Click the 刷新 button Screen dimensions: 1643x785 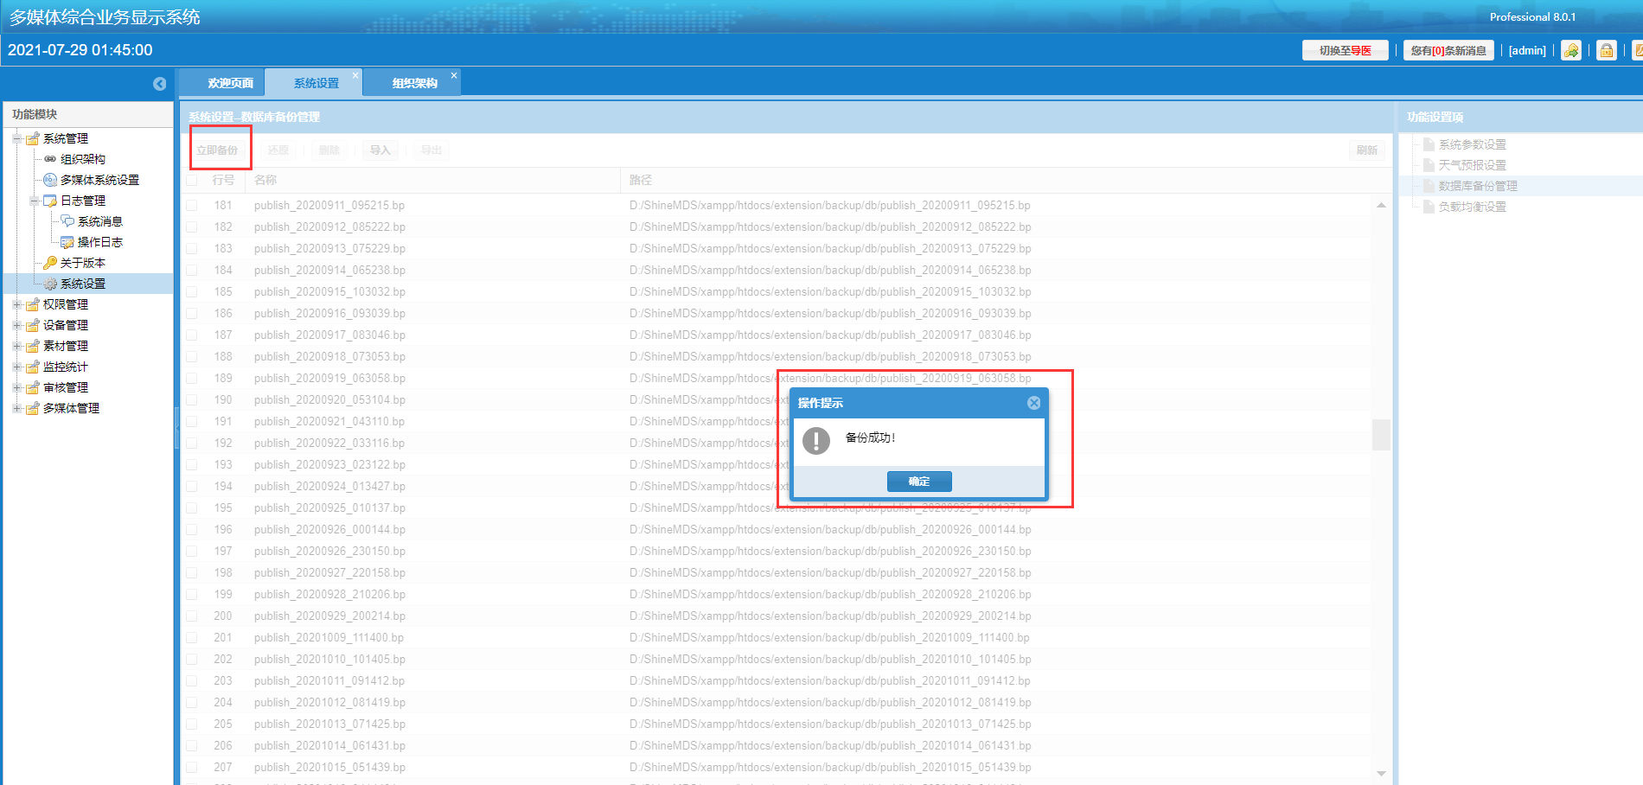1367,150
